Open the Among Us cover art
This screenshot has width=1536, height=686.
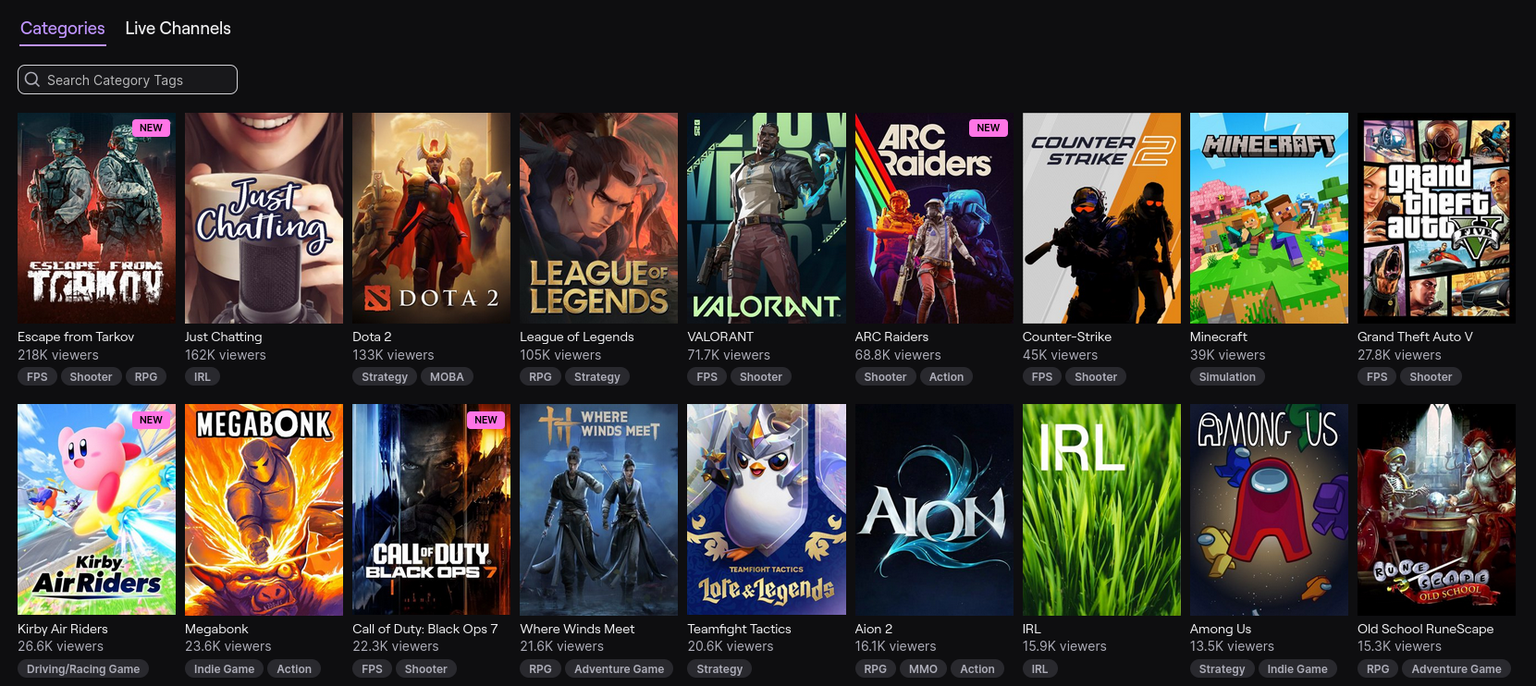click(x=1269, y=509)
